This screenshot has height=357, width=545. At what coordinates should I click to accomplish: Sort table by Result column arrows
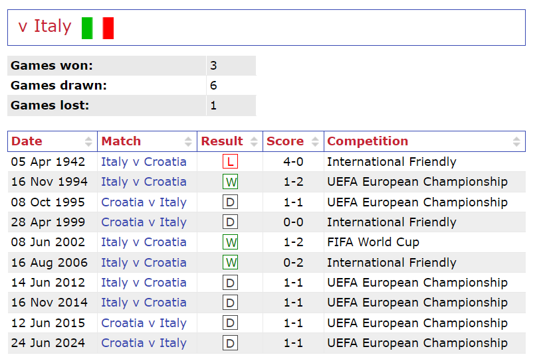(x=254, y=141)
